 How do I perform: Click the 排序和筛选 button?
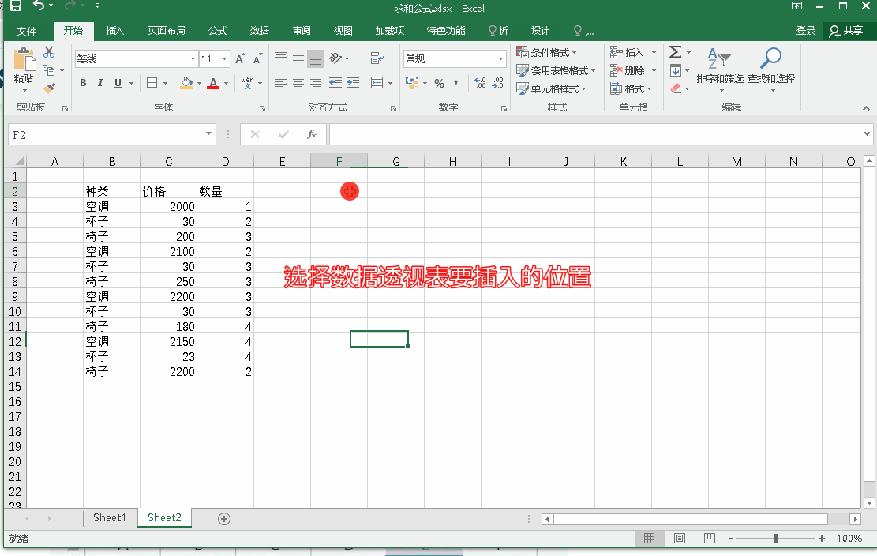click(719, 67)
